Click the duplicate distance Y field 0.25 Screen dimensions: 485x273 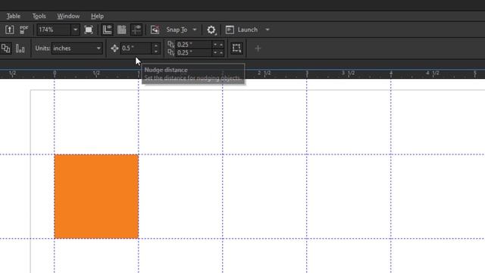tap(193, 52)
